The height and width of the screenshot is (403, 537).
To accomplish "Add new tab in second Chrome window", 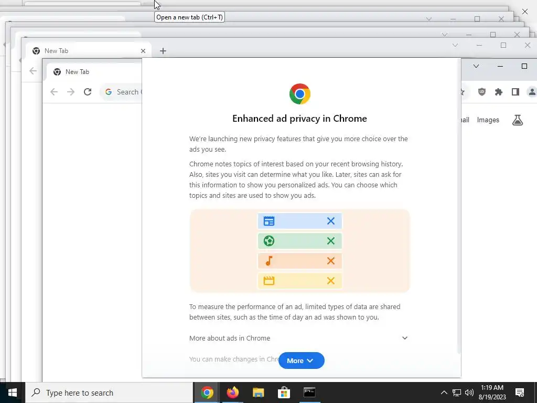I will click(x=163, y=51).
